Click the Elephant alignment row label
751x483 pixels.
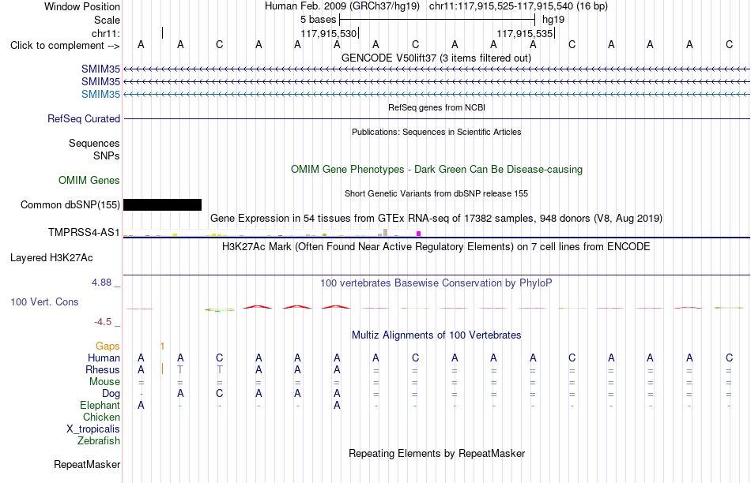100,406
